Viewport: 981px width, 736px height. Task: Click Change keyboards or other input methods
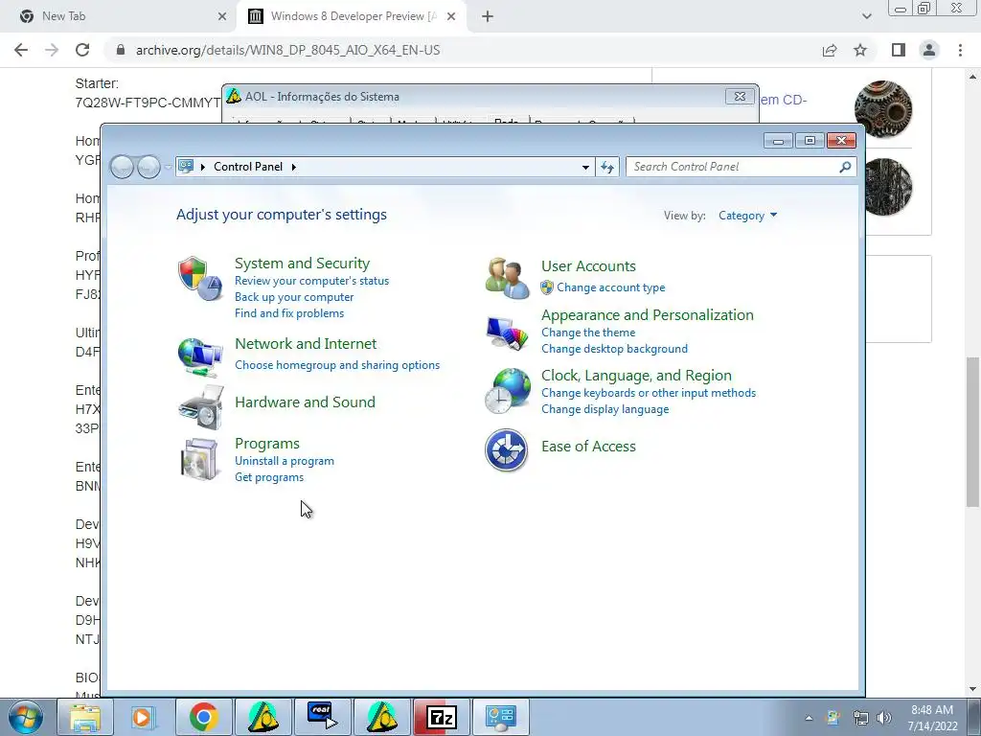(x=649, y=392)
